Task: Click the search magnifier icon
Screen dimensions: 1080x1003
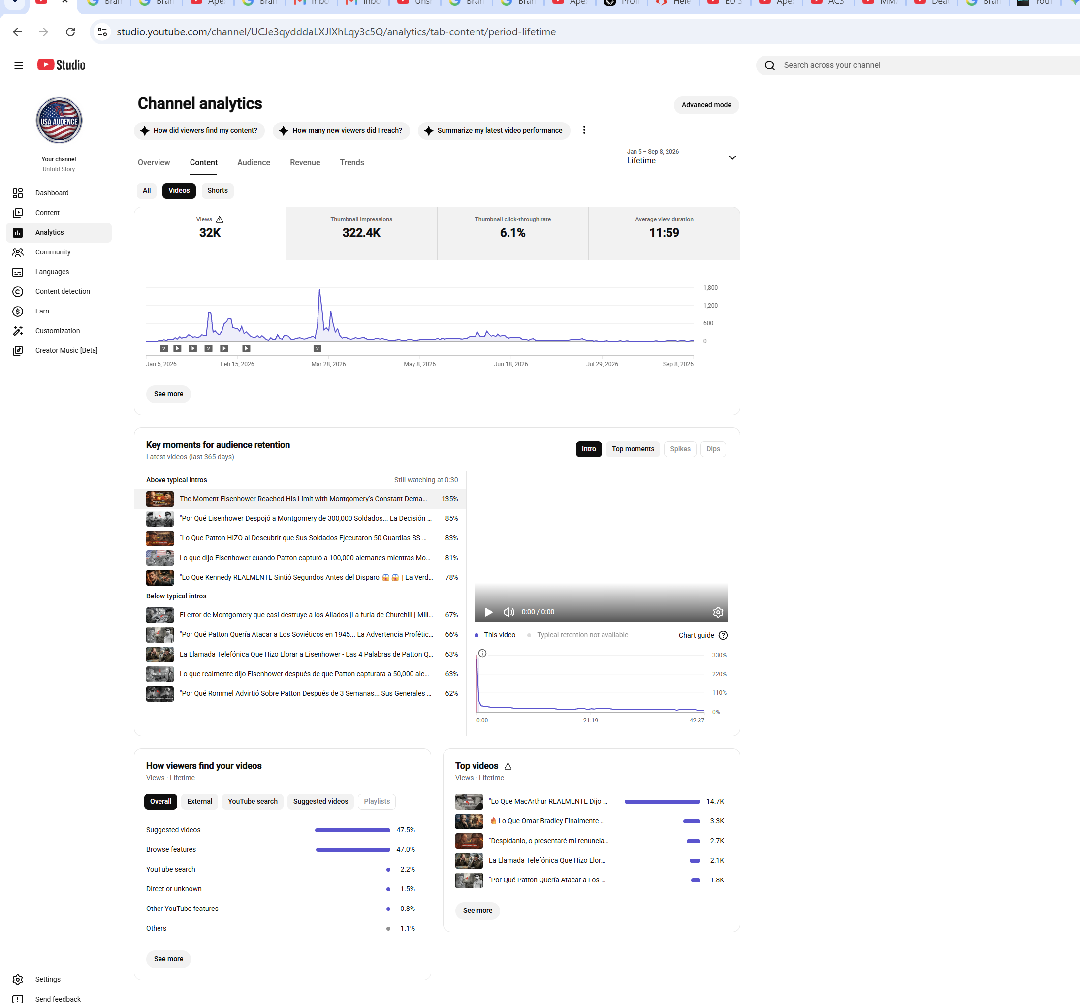Action: [769, 65]
